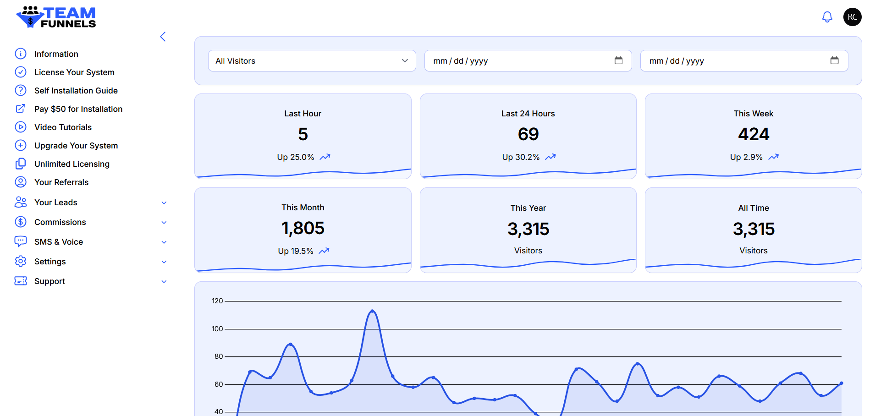The height and width of the screenshot is (416, 875).
Task: Click the Video Tutorials play icon
Action: coord(21,127)
